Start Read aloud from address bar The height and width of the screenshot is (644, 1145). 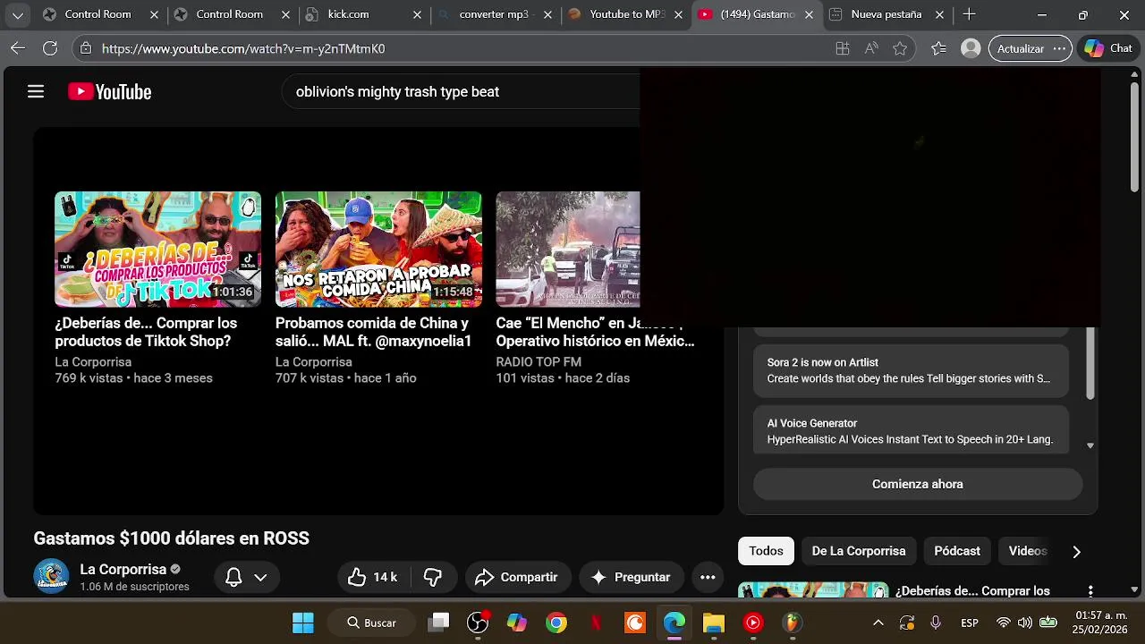tap(871, 48)
